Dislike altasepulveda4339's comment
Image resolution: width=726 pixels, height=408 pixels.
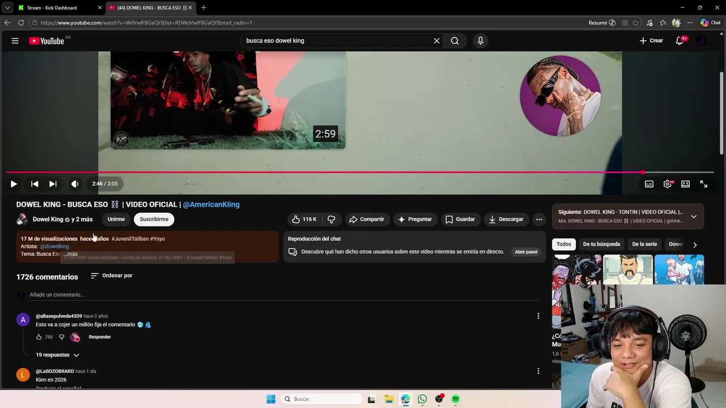click(x=62, y=337)
